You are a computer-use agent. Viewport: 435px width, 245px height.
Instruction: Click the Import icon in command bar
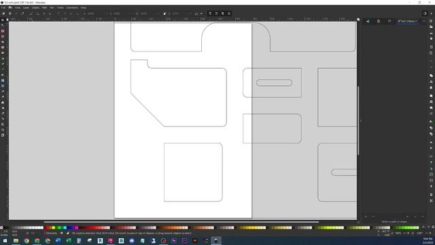431,47
